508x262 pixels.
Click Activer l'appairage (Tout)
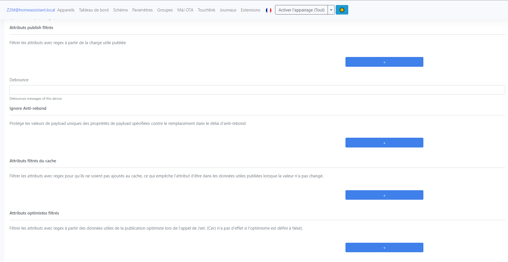click(301, 9)
